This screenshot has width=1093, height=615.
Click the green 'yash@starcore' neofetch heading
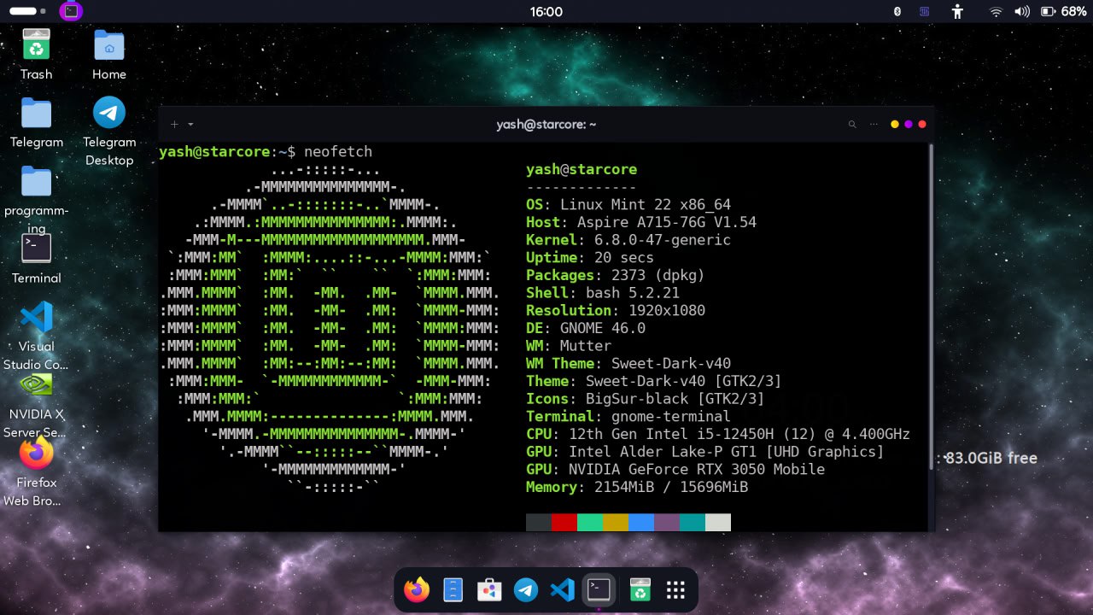[582, 169]
